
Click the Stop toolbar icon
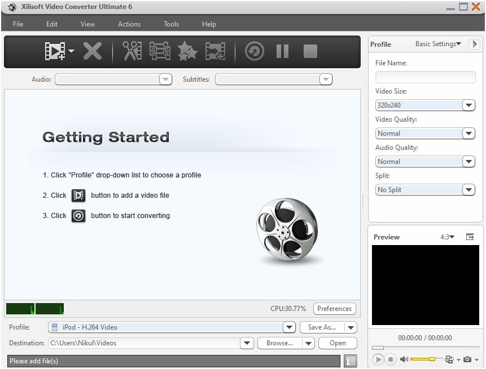click(x=310, y=51)
